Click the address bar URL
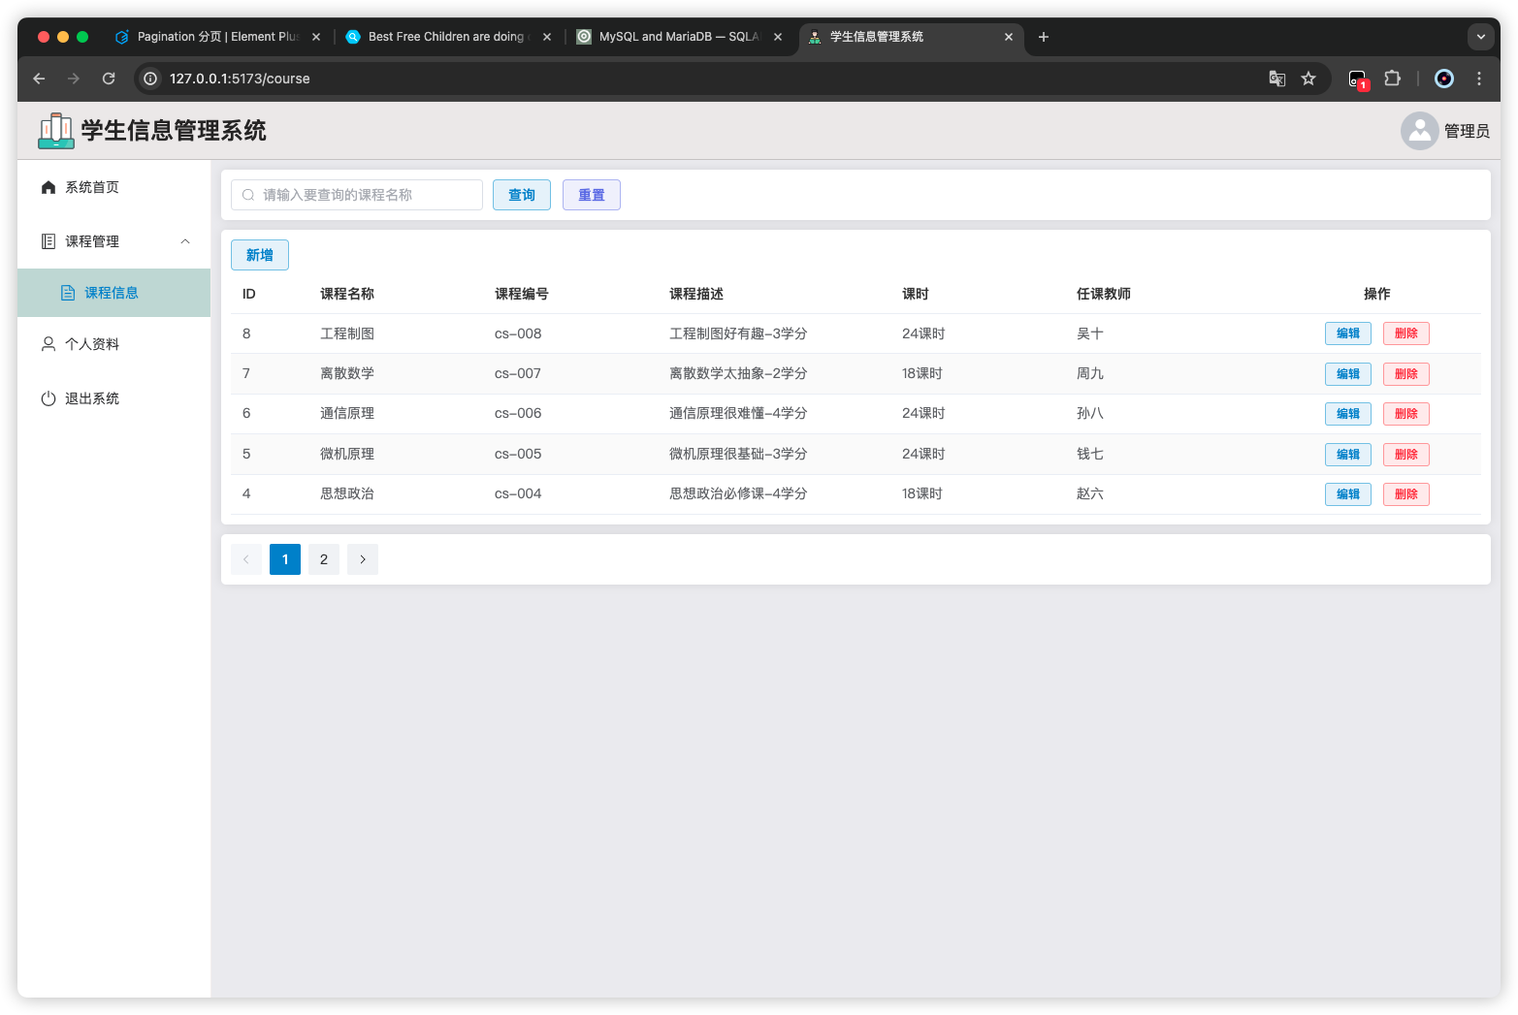1518x1015 pixels. tap(240, 79)
